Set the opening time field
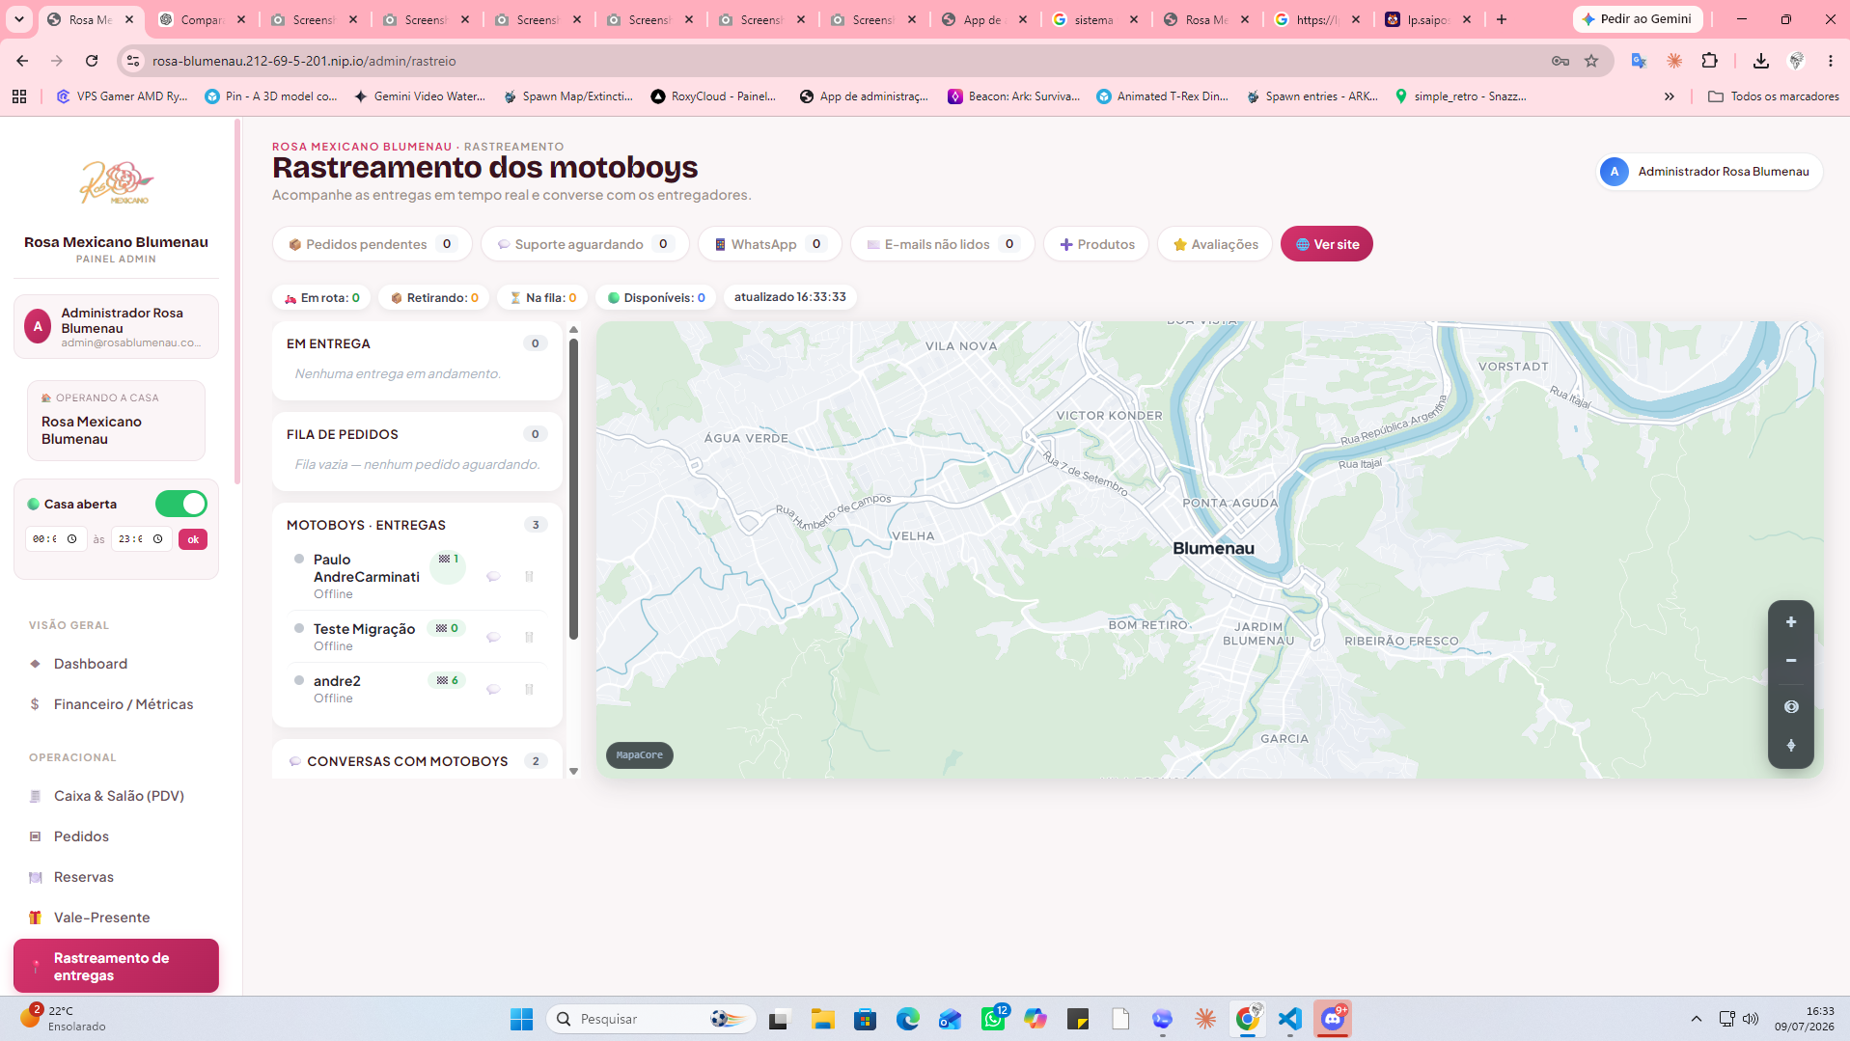The image size is (1850, 1041). coord(55,539)
